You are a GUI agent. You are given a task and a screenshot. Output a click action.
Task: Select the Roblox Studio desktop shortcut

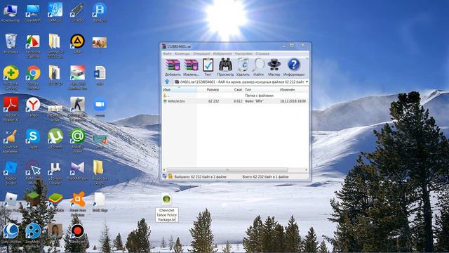point(11,172)
